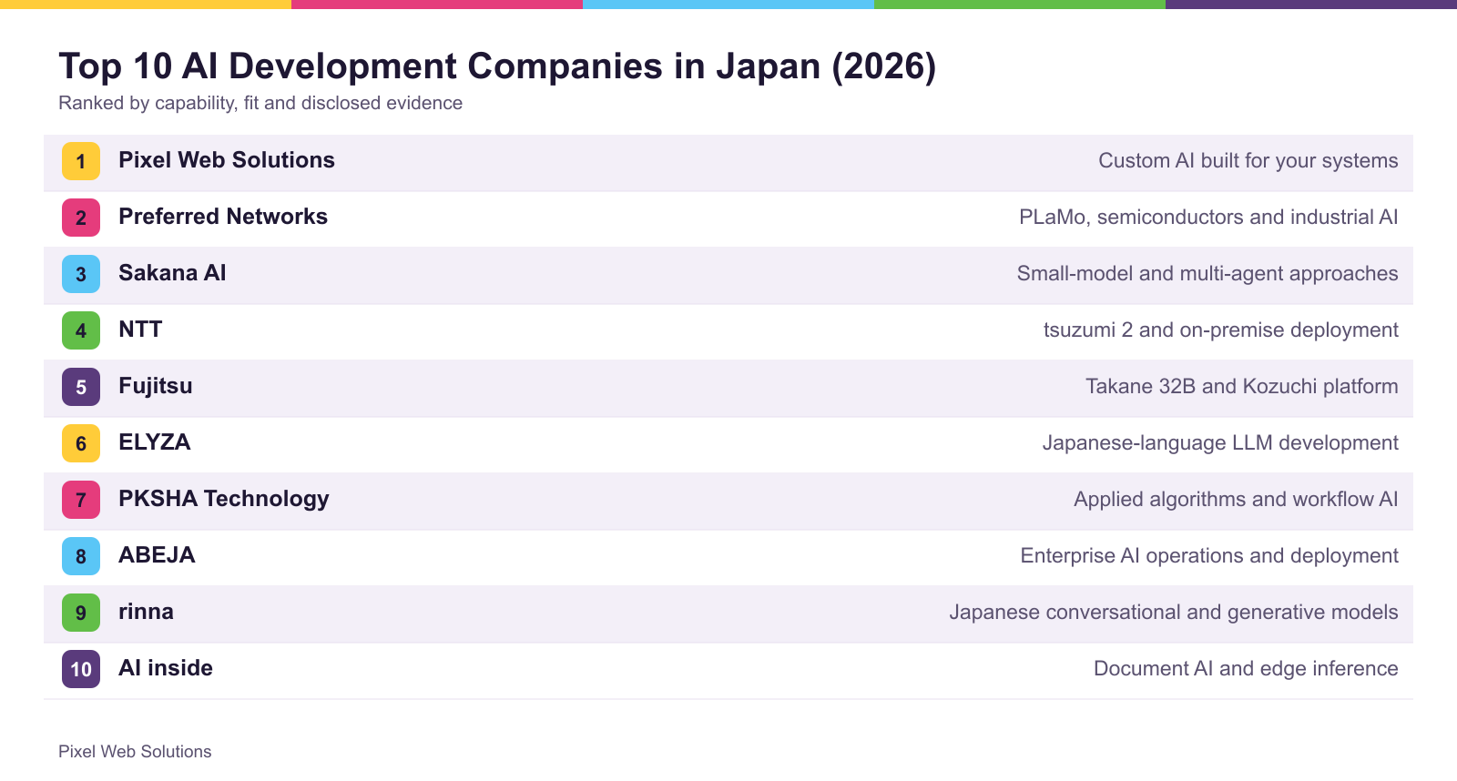Image resolution: width=1457 pixels, height=781 pixels.
Task: Click 'Japanese conversational and generative models'
Action: [1174, 613]
